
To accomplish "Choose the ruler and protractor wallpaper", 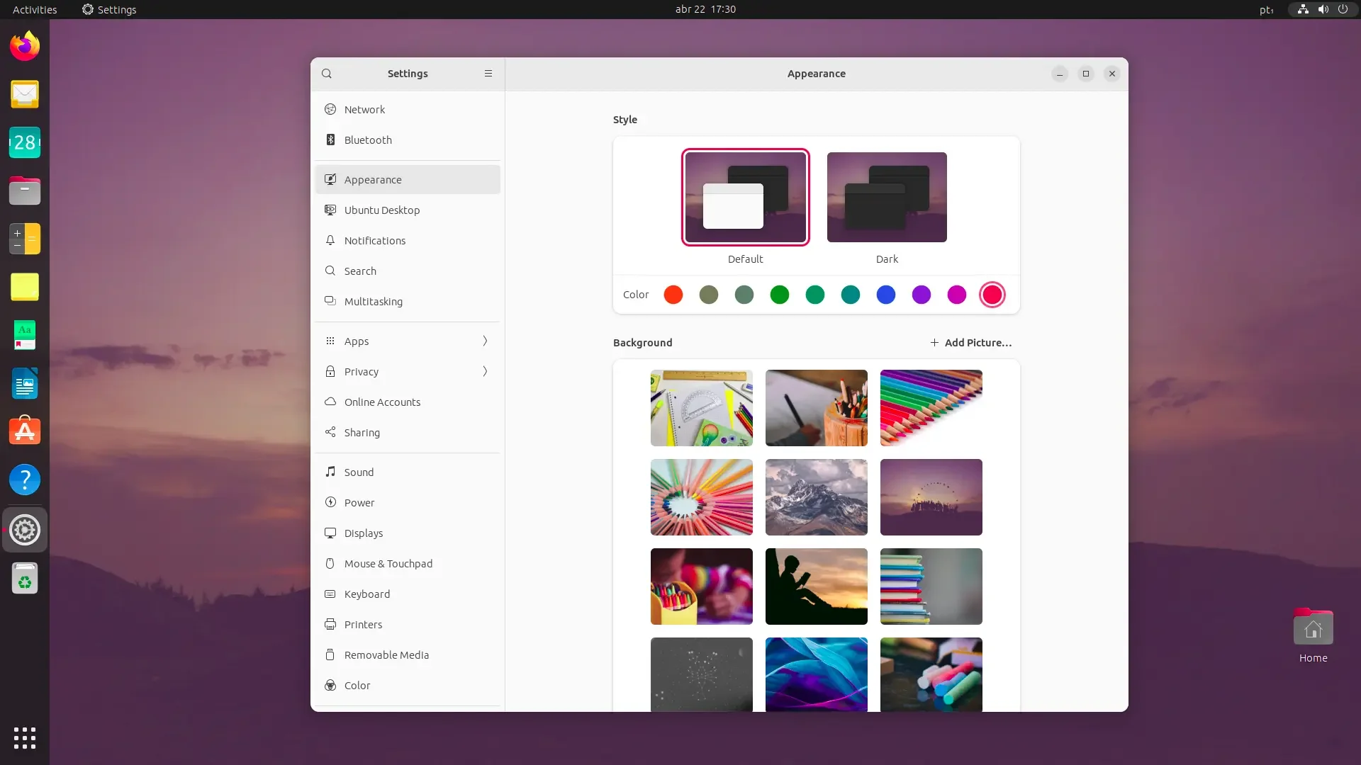I will (702, 408).
